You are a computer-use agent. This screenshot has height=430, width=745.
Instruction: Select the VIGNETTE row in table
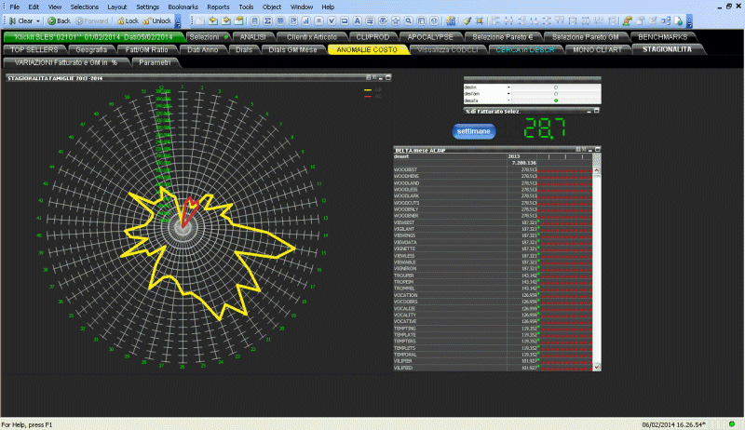click(493, 249)
